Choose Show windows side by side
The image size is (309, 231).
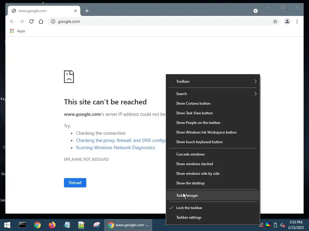(213, 174)
